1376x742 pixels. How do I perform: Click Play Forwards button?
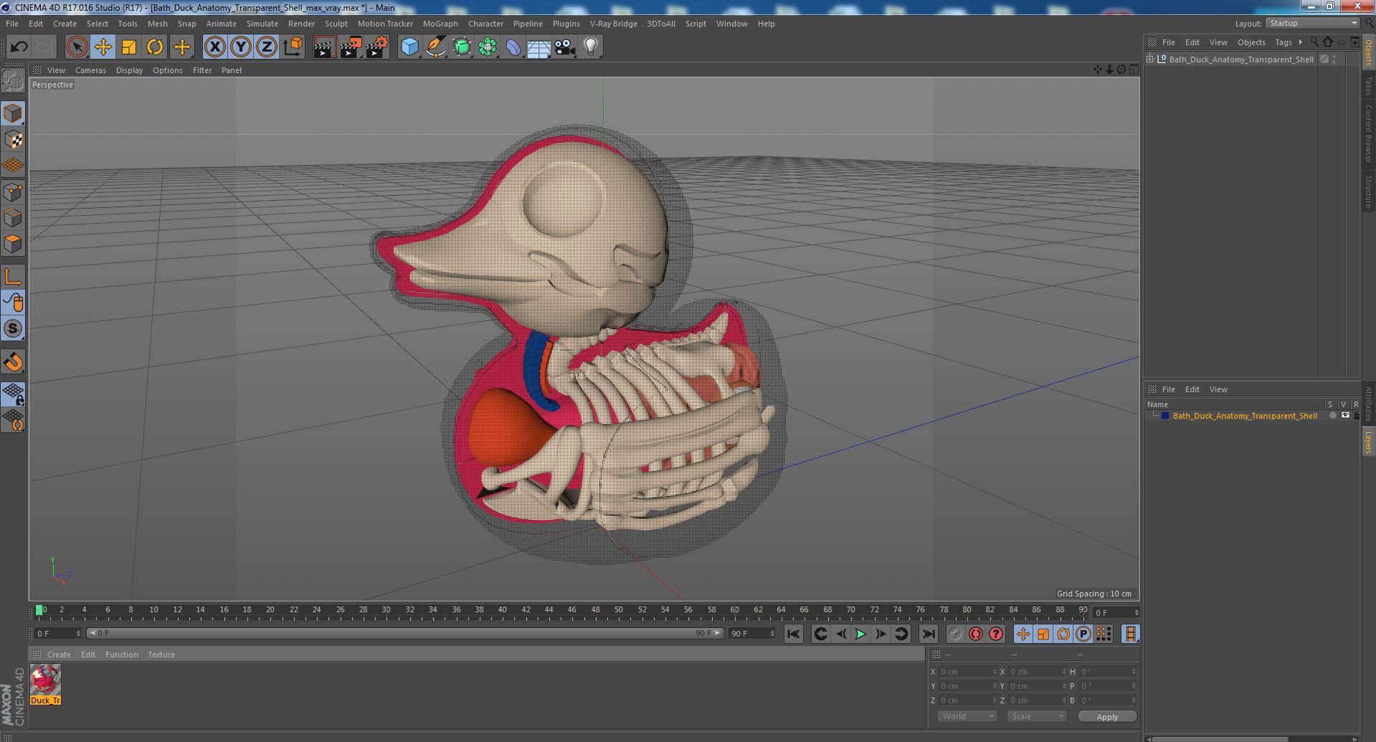point(860,634)
